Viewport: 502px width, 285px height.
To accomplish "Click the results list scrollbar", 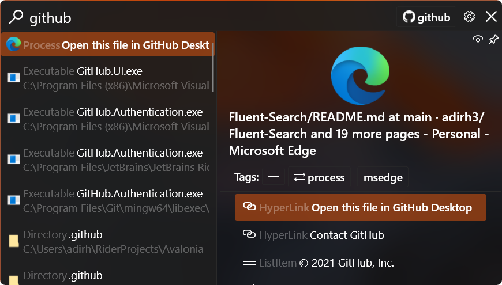I will coord(213,66).
